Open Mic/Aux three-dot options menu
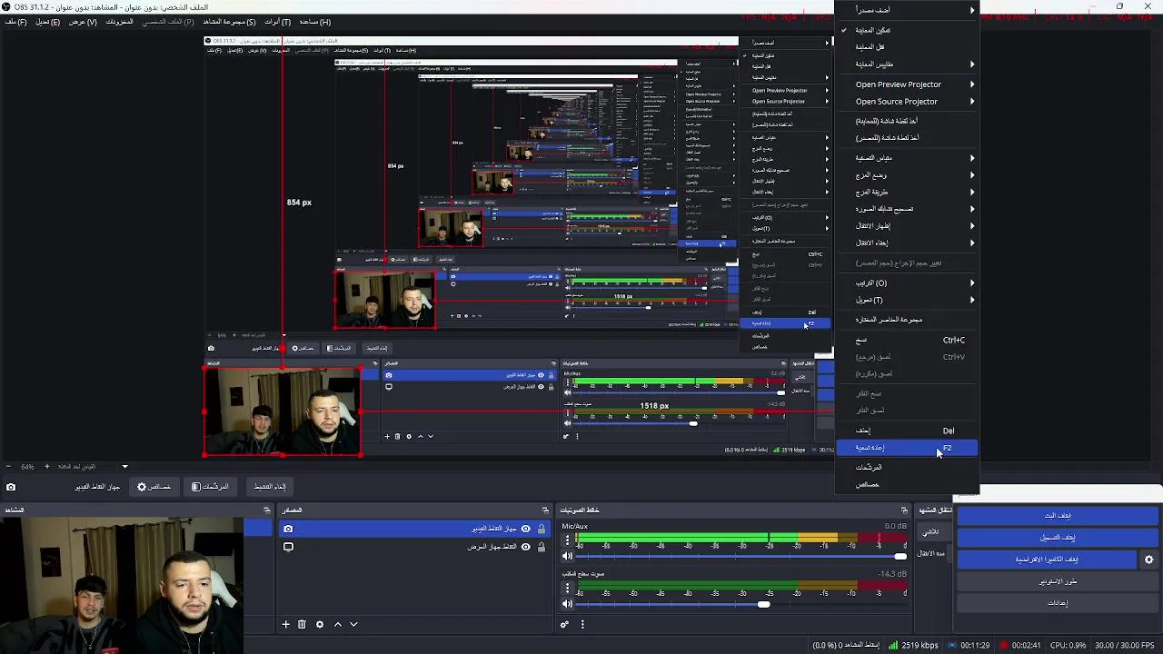Viewport: 1163px width, 654px height. pos(567,540)
